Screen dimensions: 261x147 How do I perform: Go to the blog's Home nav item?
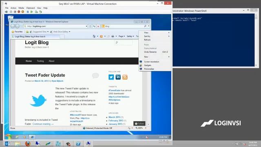click(x=29, y=61)
